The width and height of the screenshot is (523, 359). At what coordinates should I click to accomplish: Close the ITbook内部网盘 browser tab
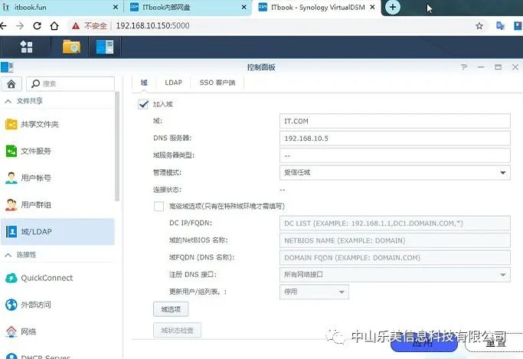coord(244,7)
